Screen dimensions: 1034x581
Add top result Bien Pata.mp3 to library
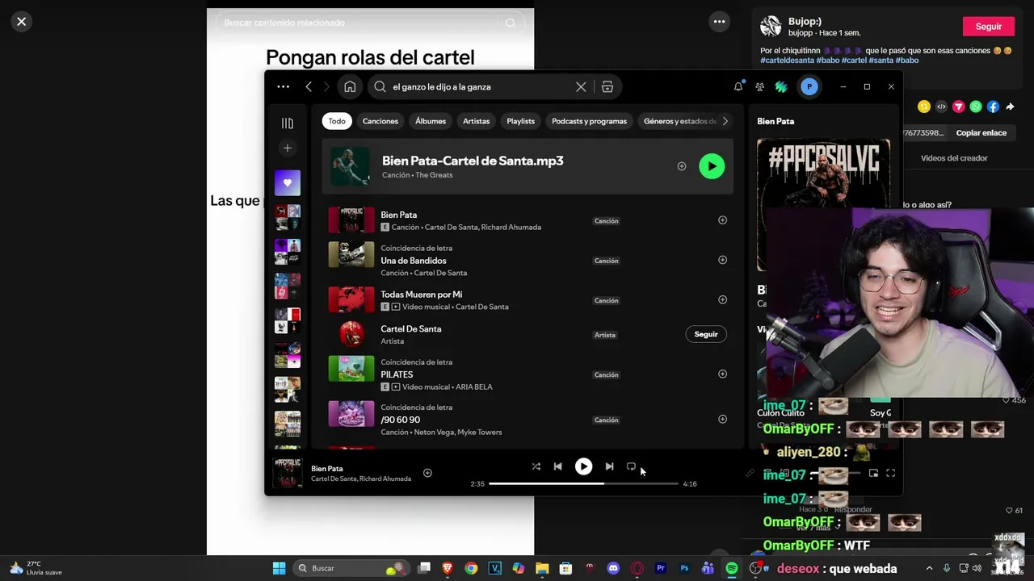[682, 166]
